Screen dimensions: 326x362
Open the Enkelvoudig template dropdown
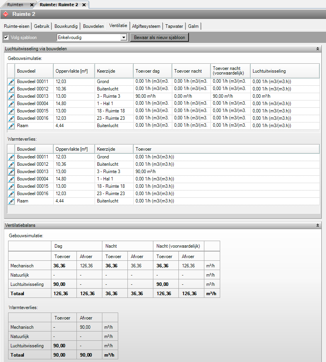[x=124, y=37]
